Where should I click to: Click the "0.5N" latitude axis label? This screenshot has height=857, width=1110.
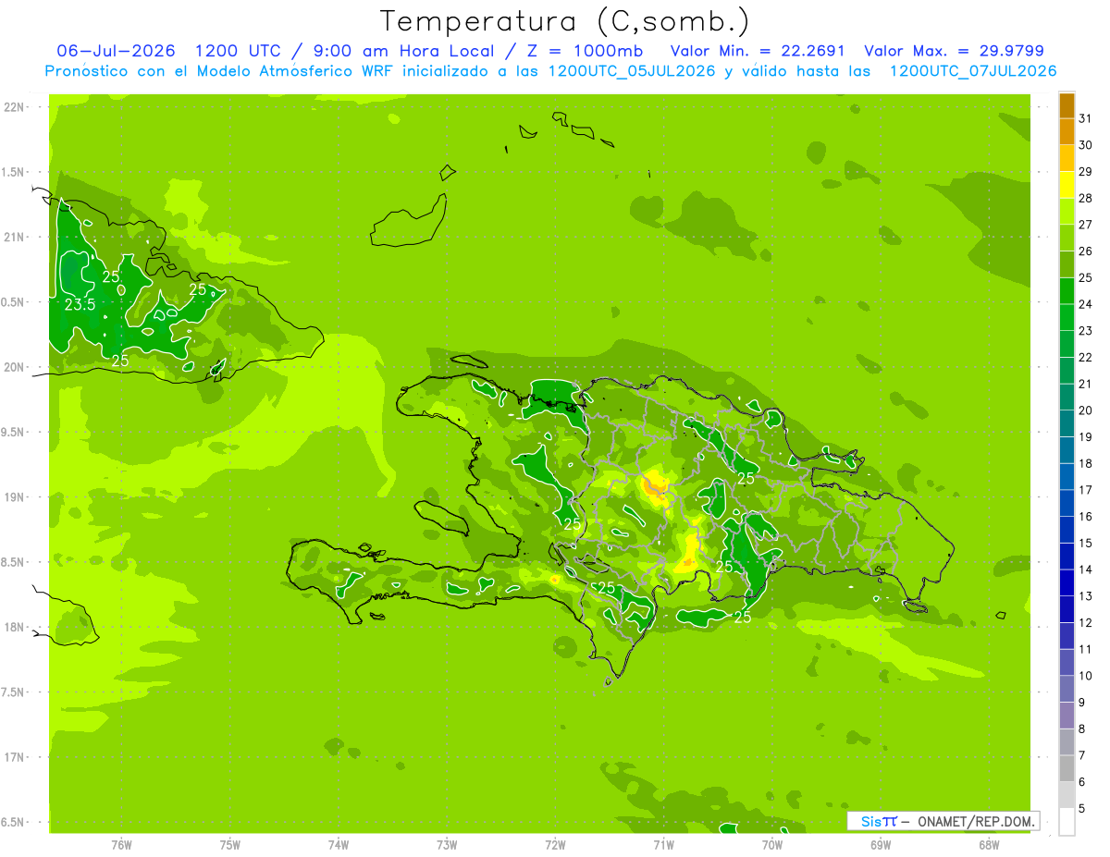(13, 302)
